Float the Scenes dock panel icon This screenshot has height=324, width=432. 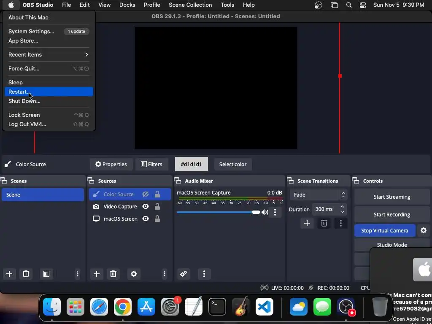[x=3, y=181]
